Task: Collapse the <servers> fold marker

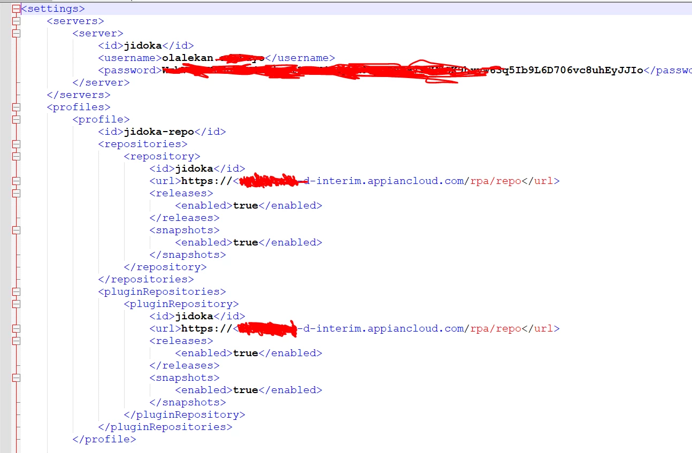Action: point(16,21)
